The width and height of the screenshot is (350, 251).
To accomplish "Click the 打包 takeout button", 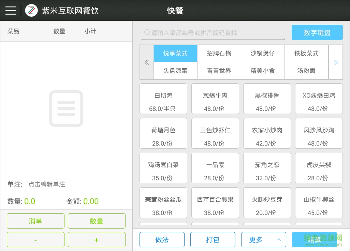I will coord(213,239).
